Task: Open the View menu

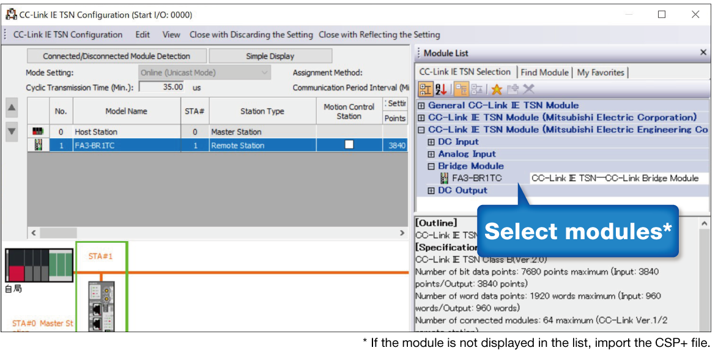Action: 171,35
